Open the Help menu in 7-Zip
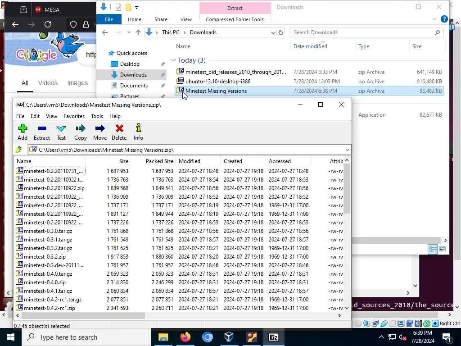This screenshot has width=461, height=346. pyautogui.click(x=115, y=116)
